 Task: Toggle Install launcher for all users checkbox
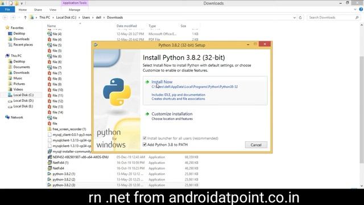(x=144, y=138)
